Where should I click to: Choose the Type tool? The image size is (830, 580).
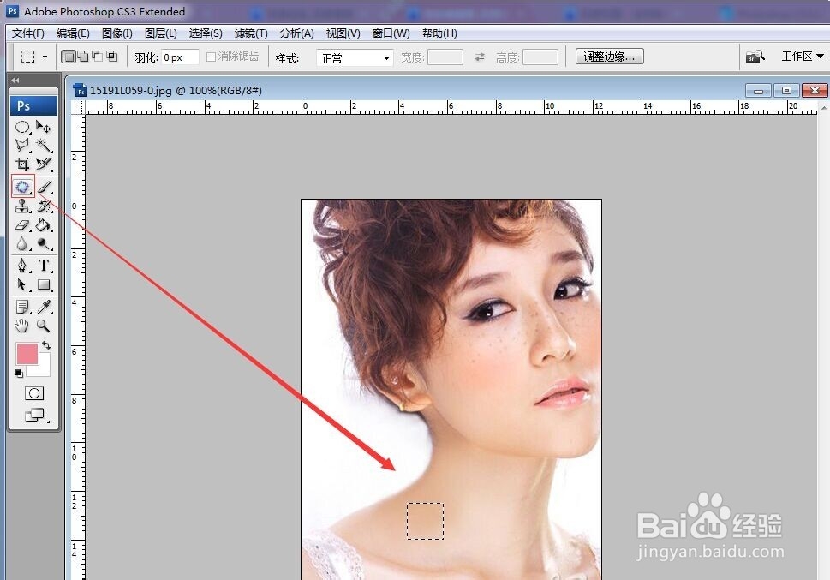[x=45, y=266]
